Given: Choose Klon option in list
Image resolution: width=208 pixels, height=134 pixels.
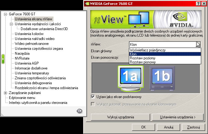Looking at the screenshot, I should point(165,54).
